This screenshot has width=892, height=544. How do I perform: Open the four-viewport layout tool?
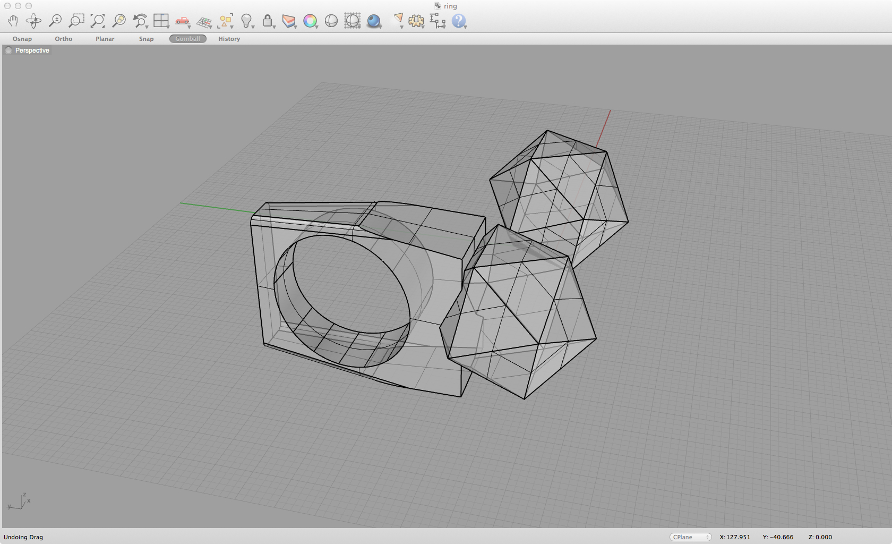click(161, 21)
